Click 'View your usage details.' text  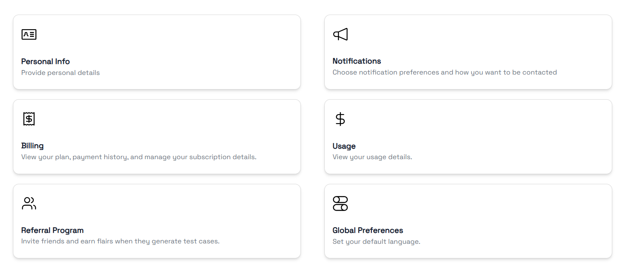[372, 157]
